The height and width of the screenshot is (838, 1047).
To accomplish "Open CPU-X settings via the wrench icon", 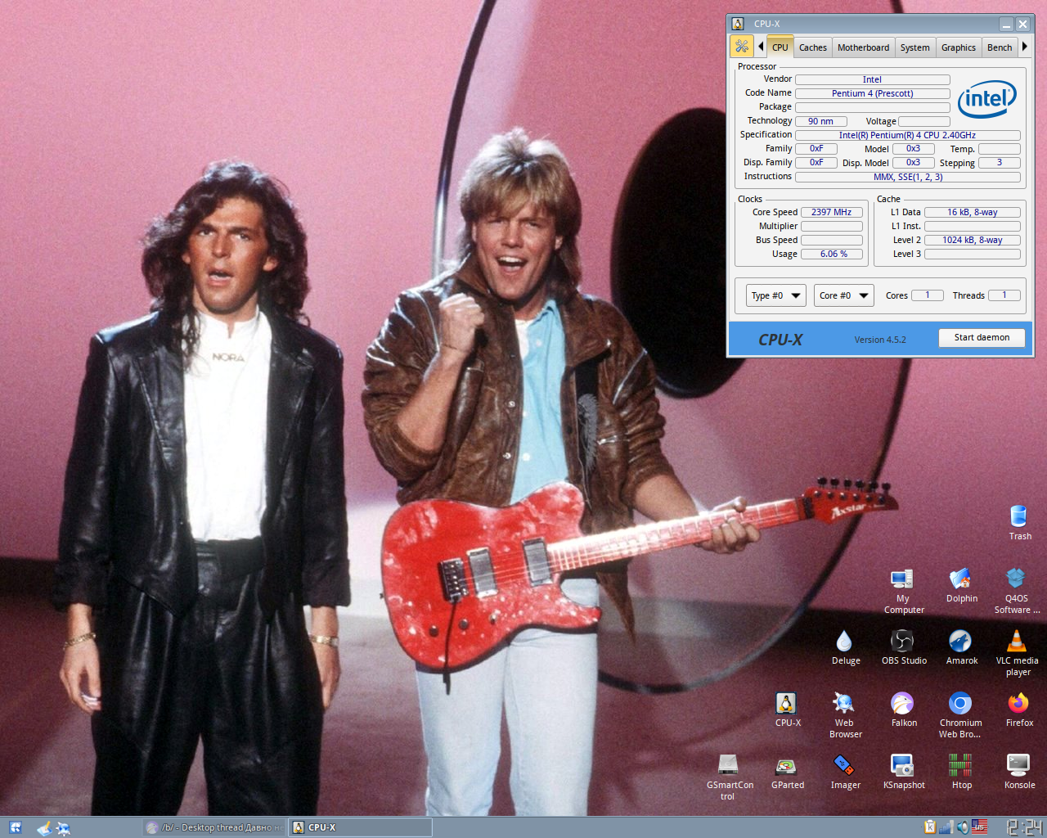I will click(742, 47).
